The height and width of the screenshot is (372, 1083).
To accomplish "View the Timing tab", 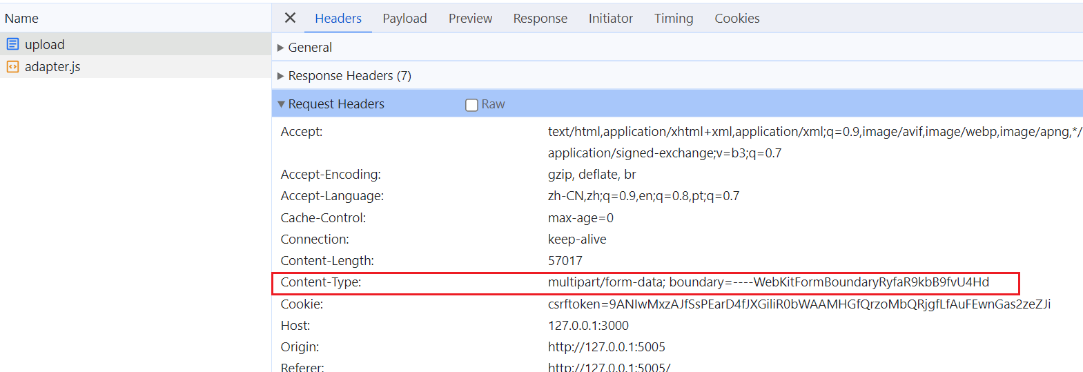I will (673, 19).
